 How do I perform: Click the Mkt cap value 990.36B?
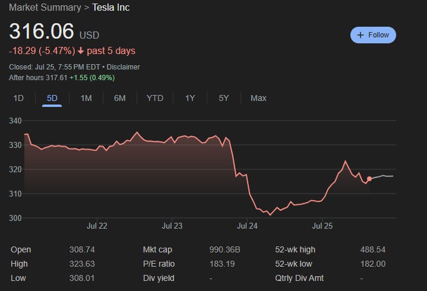point(224,249)
